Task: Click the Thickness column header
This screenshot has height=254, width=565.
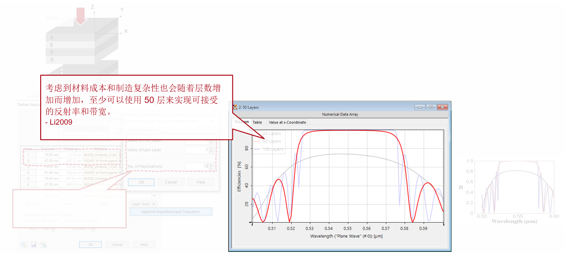Action: 48,149
